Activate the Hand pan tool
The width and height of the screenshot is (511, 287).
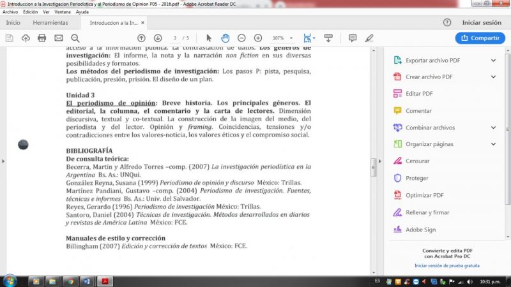click(x=225, y=38)
